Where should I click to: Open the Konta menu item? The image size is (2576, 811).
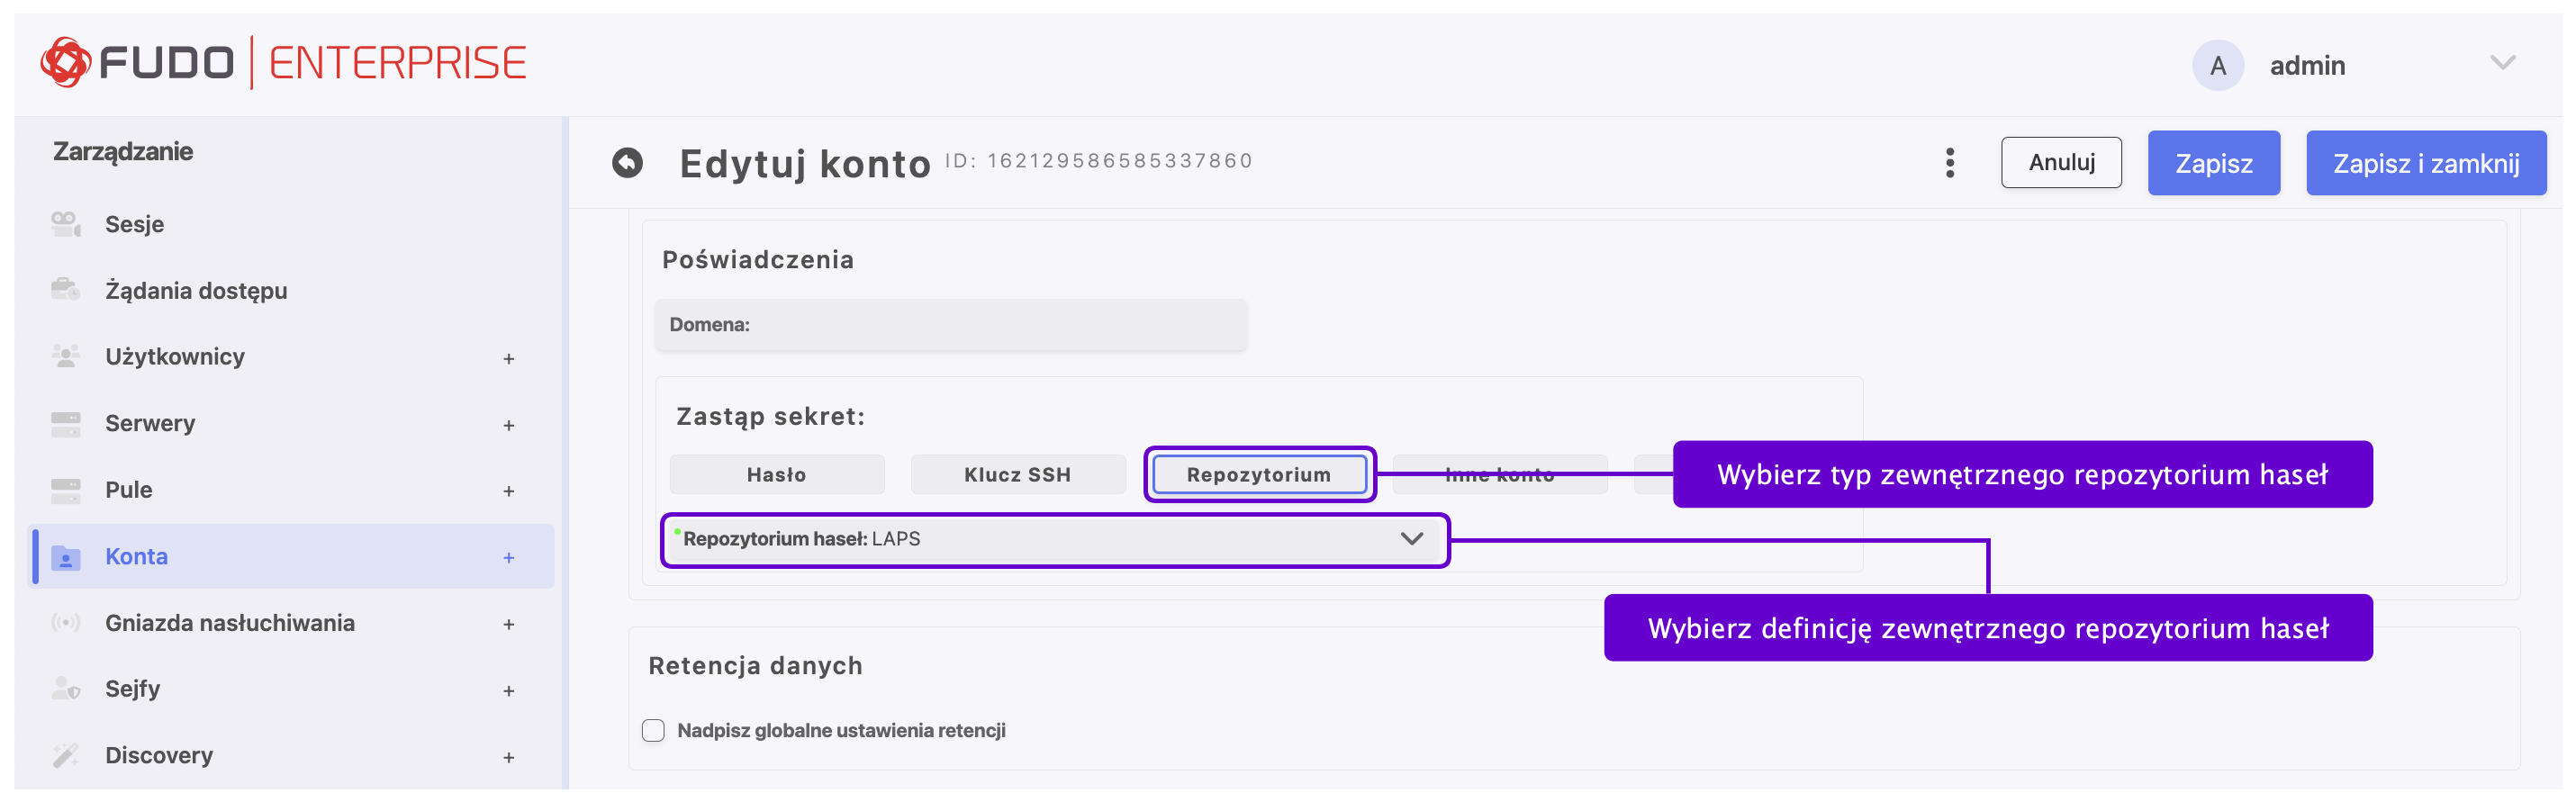tap(137, 557)
